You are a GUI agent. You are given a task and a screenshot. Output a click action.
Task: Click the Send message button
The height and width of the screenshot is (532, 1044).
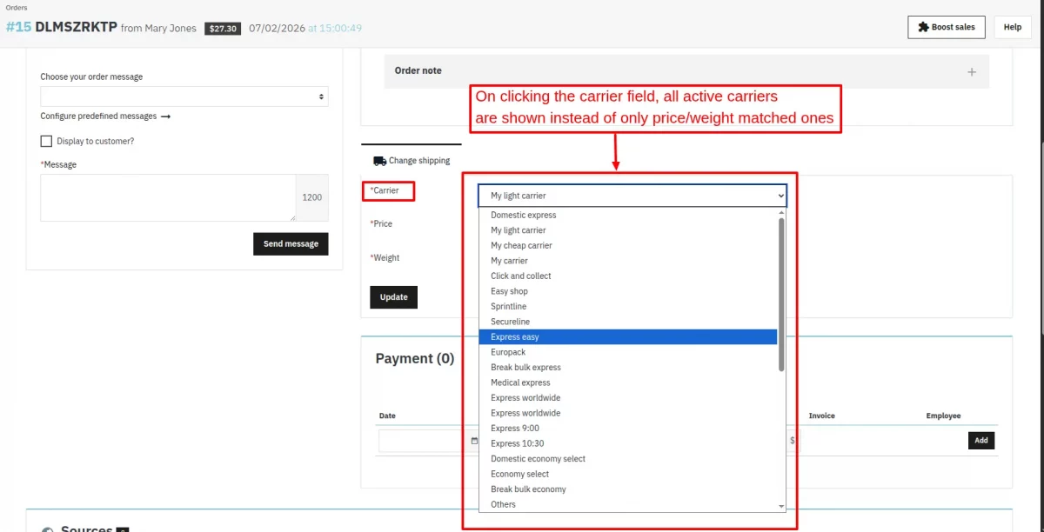tap(291, 243)
